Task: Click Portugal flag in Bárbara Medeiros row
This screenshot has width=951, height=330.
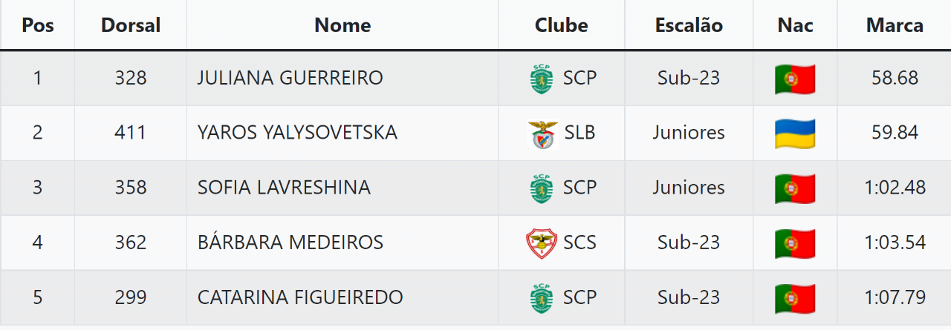Action: click(x=795, y=243)
